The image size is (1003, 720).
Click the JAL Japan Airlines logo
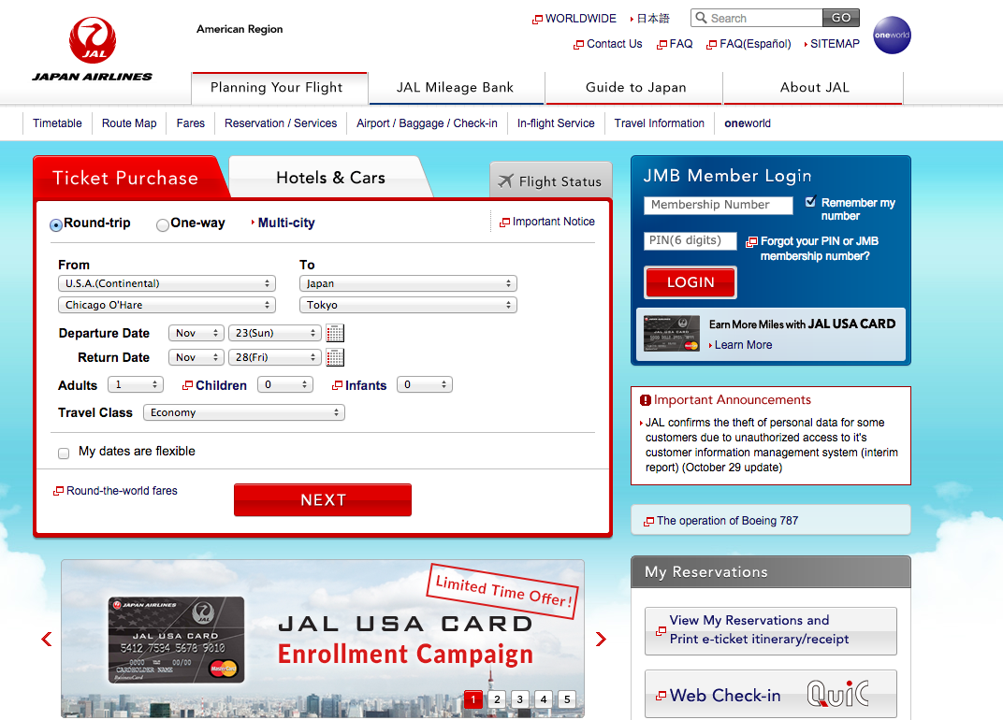(93, 50)
